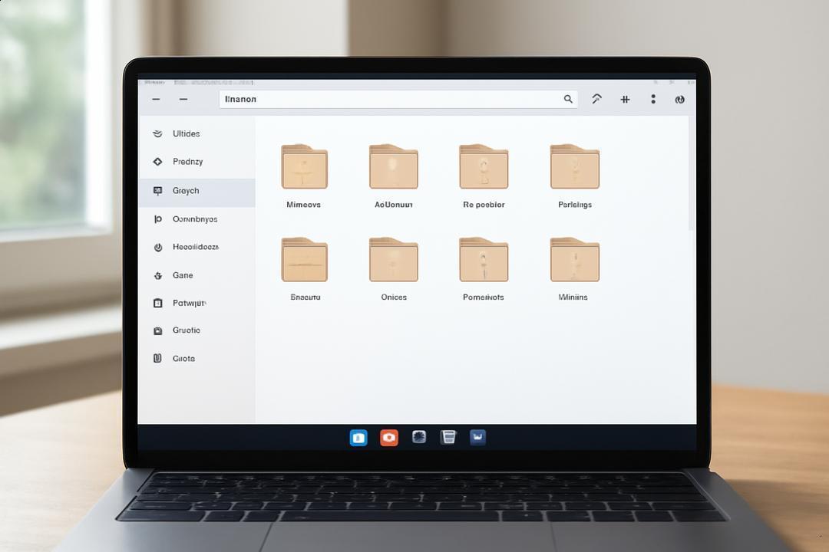Select the highlighted Greych sidebar item
This screenshot has height=552, width=829.
(197, 191)
